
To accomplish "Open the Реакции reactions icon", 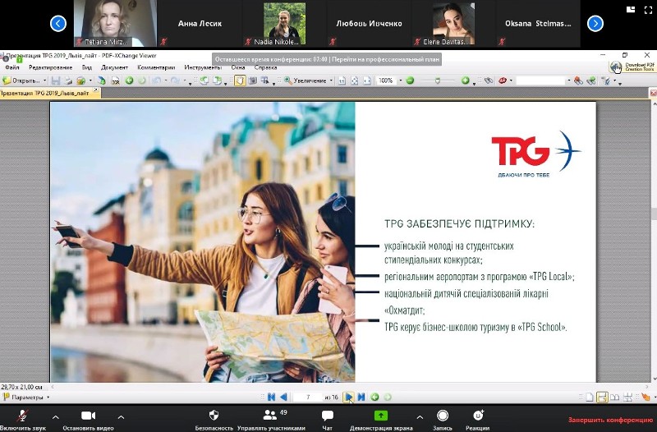I will tap(478, 417).
